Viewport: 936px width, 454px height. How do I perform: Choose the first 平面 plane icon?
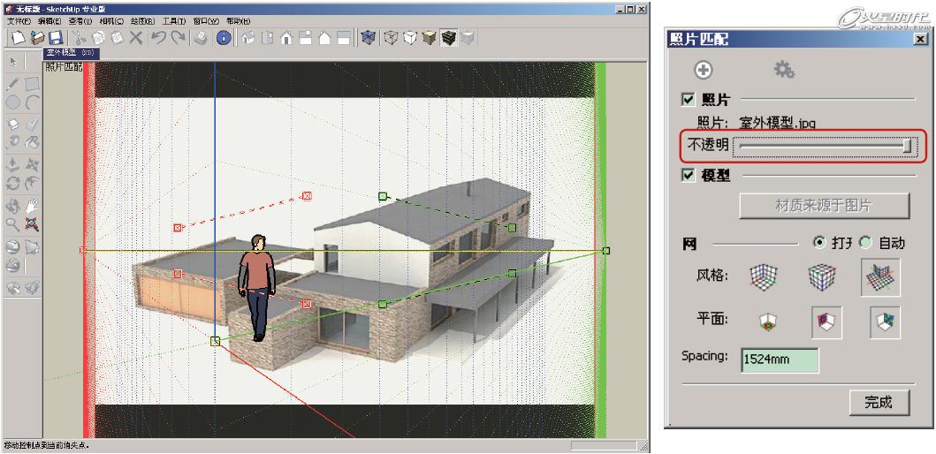[768, 322]
